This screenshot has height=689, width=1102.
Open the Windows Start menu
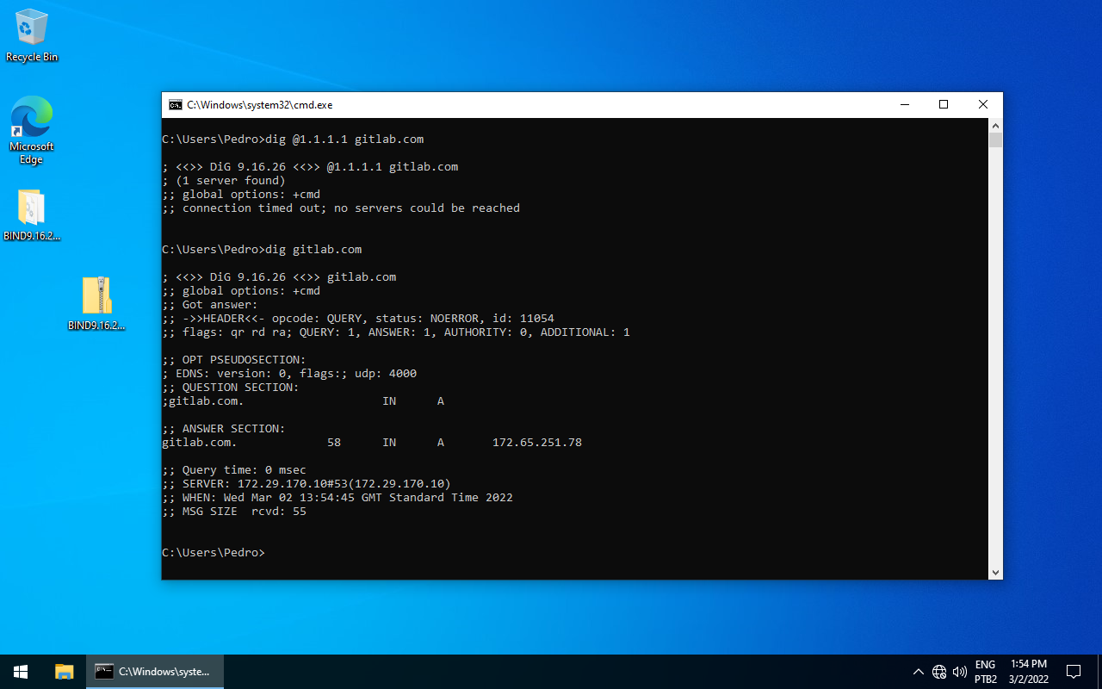point(21,672)
